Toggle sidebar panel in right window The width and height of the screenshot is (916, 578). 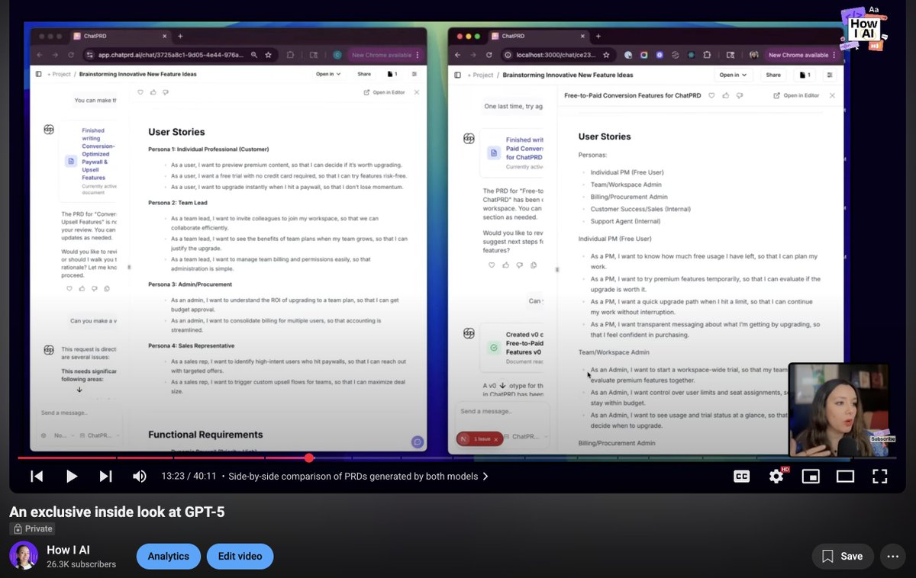[457, 75]
